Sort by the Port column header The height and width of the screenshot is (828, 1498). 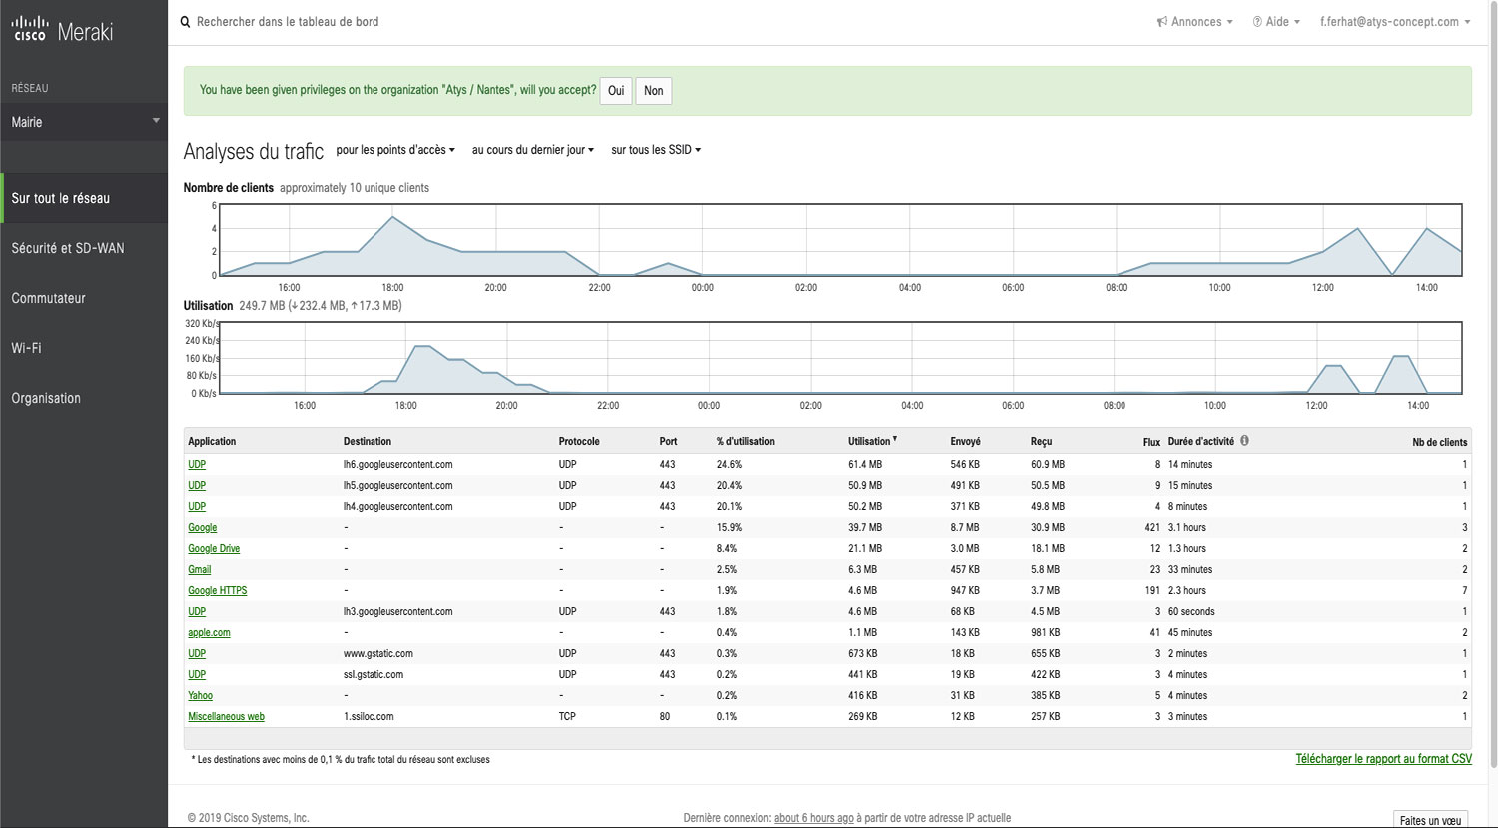pos(668,441)
